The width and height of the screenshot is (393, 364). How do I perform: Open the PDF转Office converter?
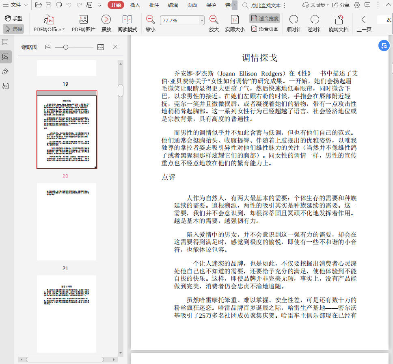click(x=49, y=23)
